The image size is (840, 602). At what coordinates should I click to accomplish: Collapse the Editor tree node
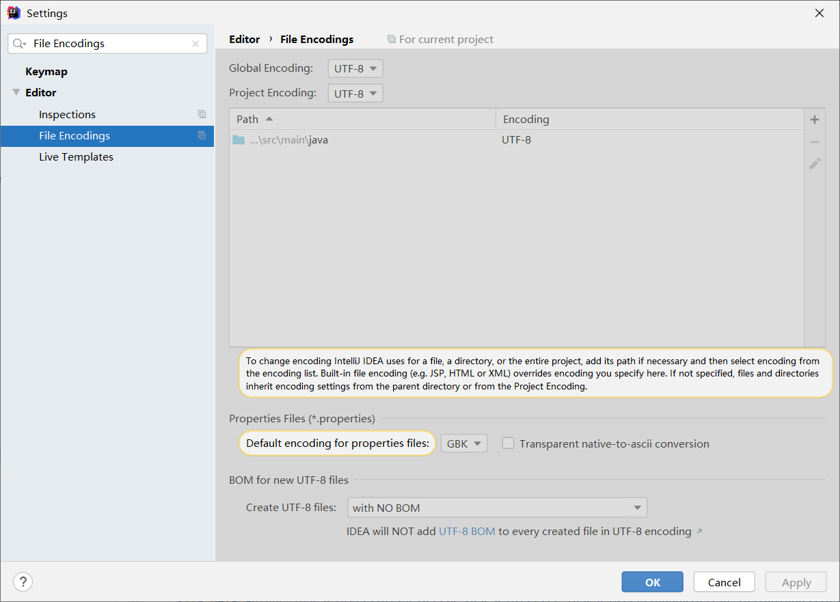click(x=15, y=92)
